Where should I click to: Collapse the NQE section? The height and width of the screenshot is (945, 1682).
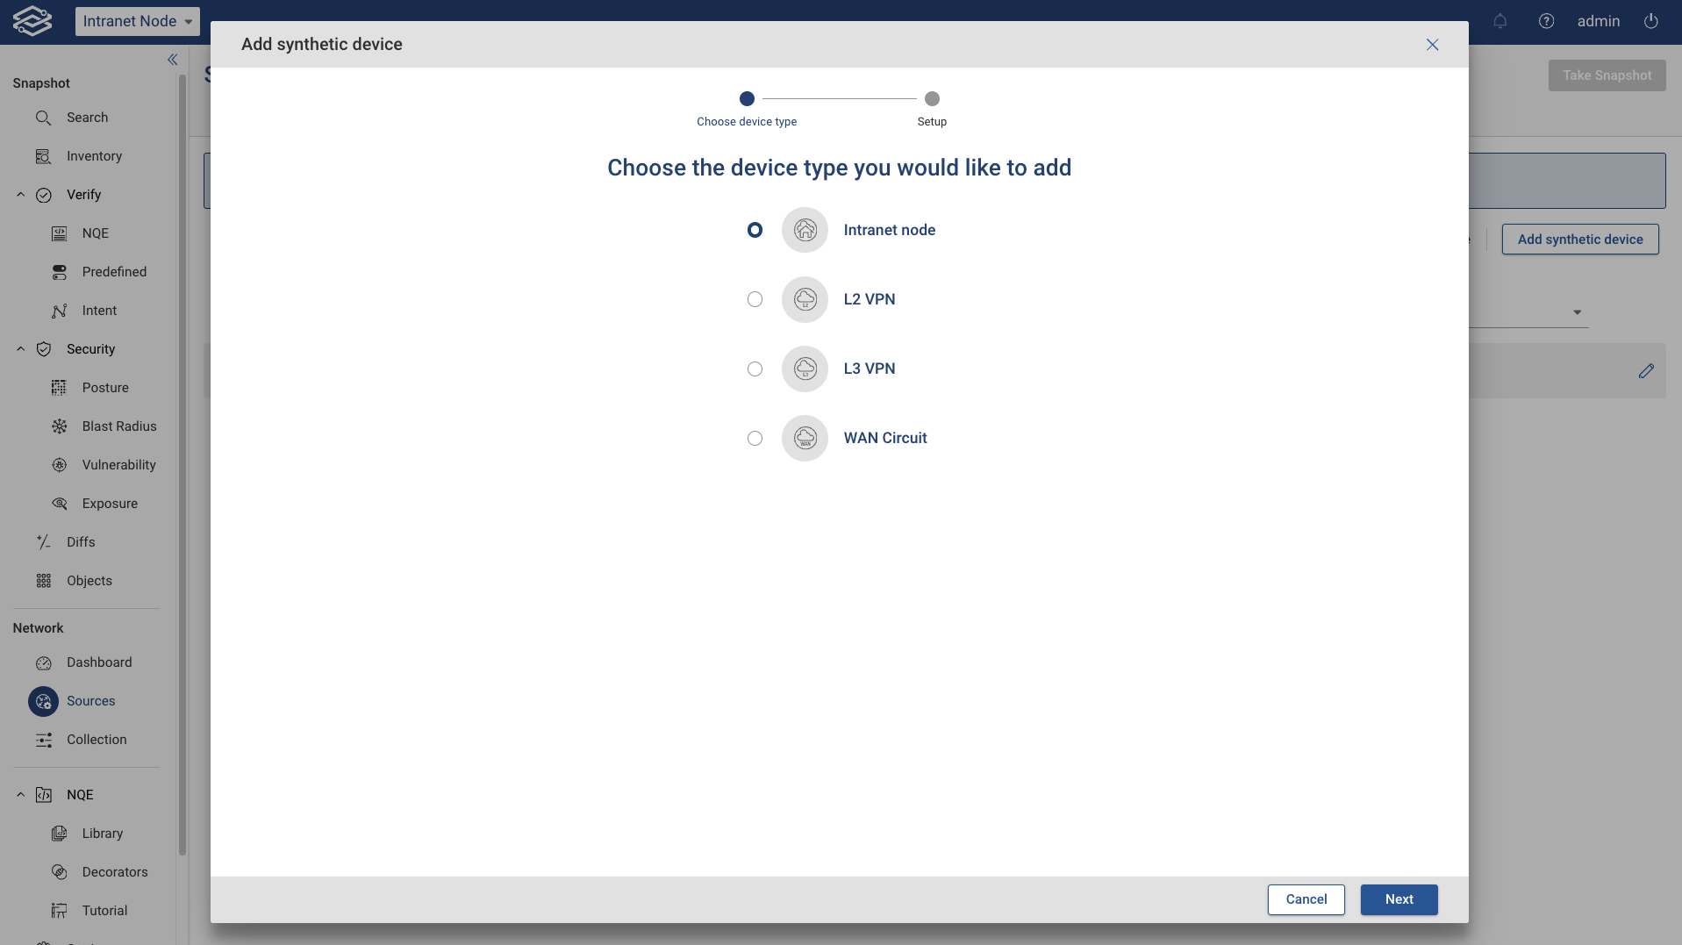(20, 794)
